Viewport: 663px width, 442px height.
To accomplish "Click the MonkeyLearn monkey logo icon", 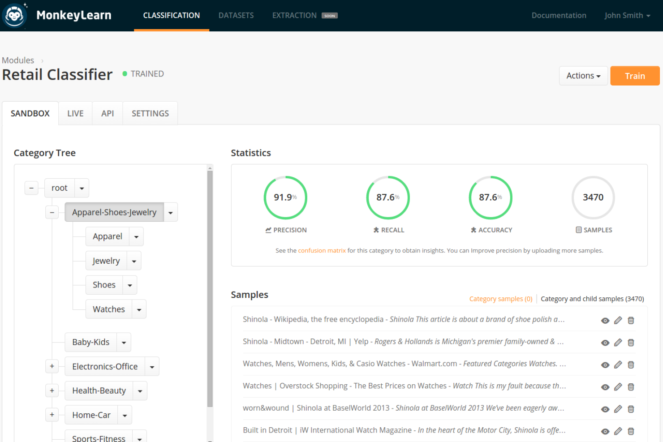I will (15, 16).
